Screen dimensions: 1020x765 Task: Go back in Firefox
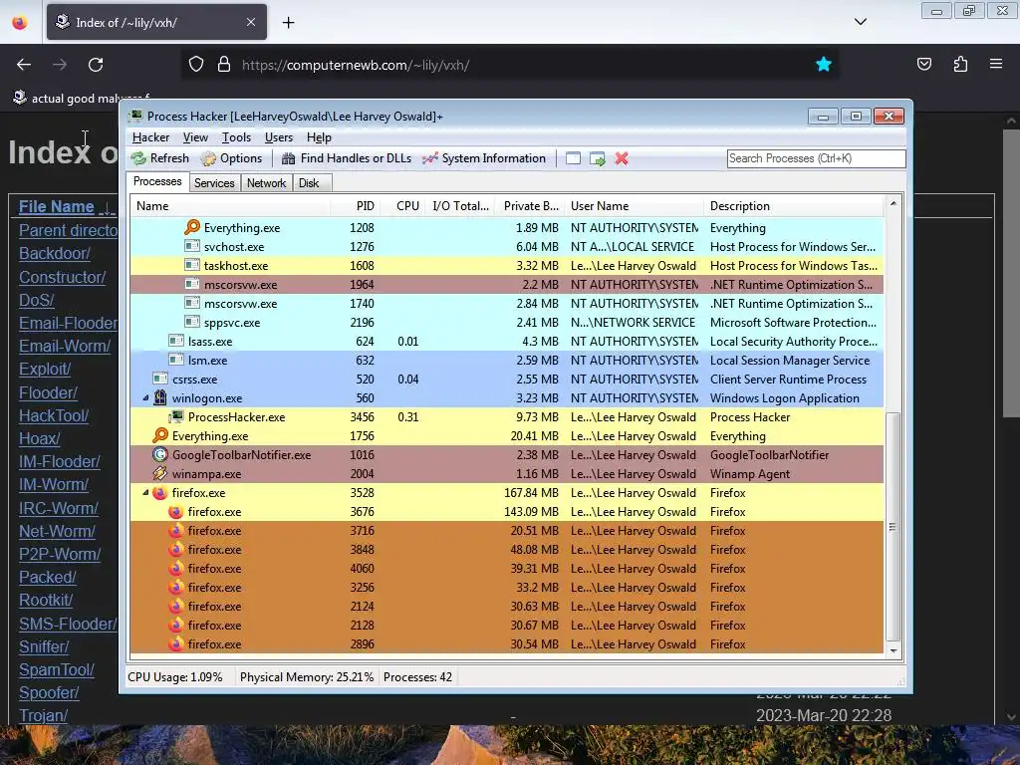[24, 65]
